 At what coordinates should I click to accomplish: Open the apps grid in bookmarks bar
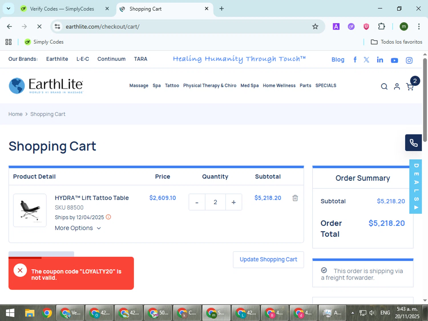[x=9, y=42]
